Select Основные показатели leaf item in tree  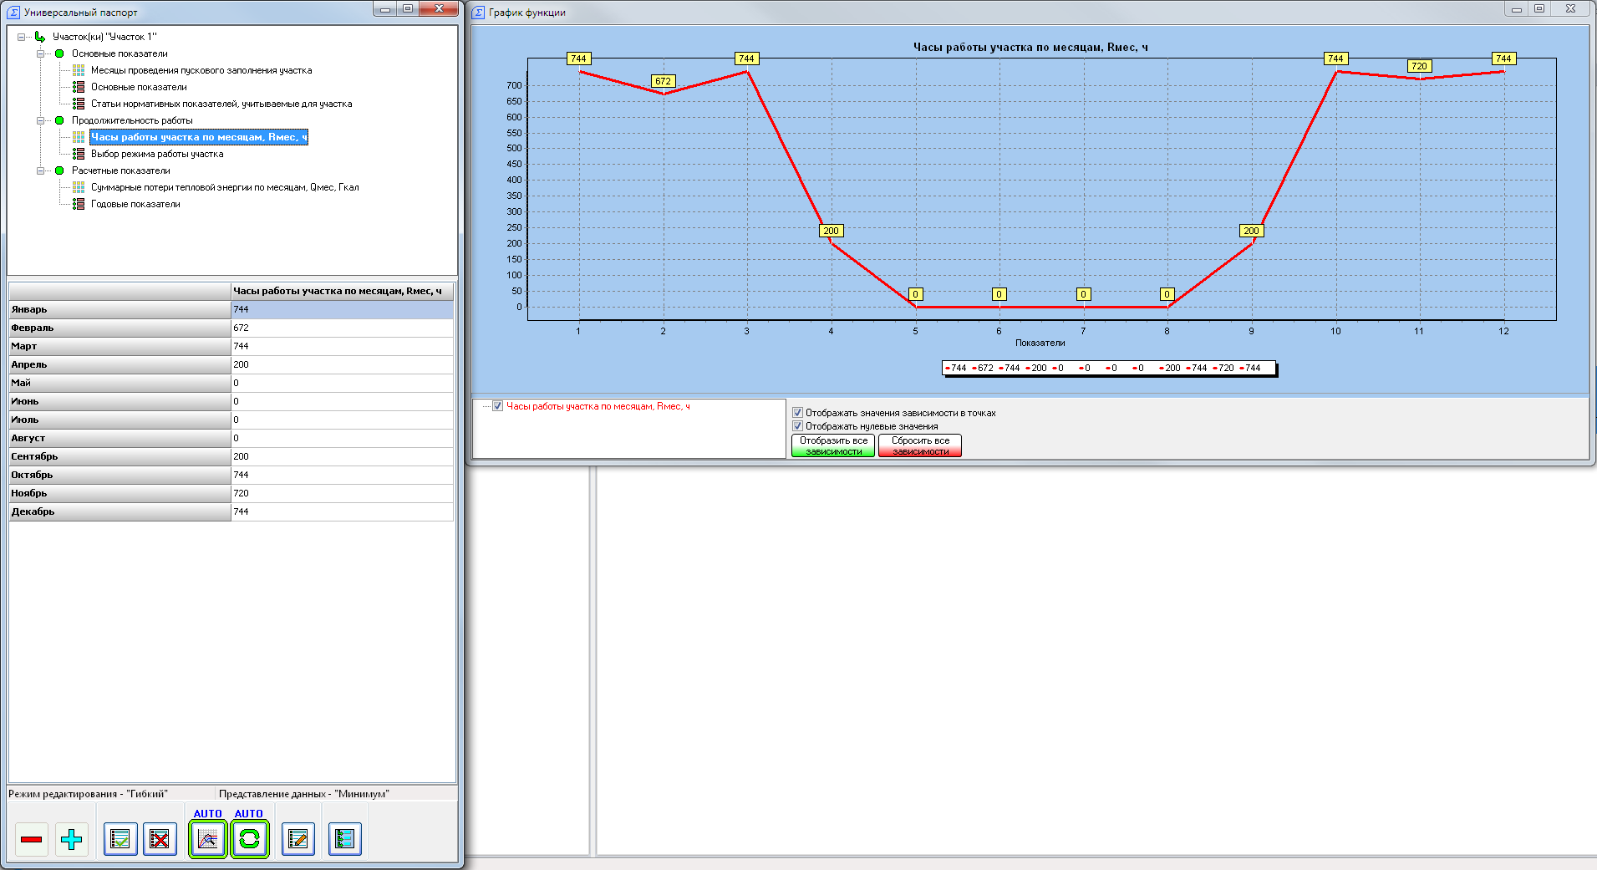(139, 87)
